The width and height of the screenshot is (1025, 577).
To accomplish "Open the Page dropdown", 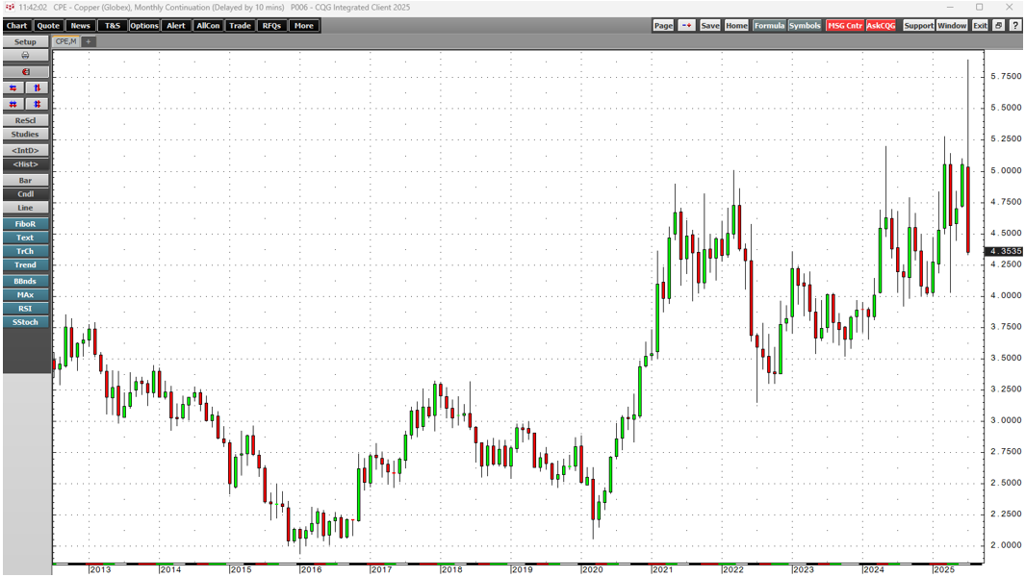I will pos(663,26).
